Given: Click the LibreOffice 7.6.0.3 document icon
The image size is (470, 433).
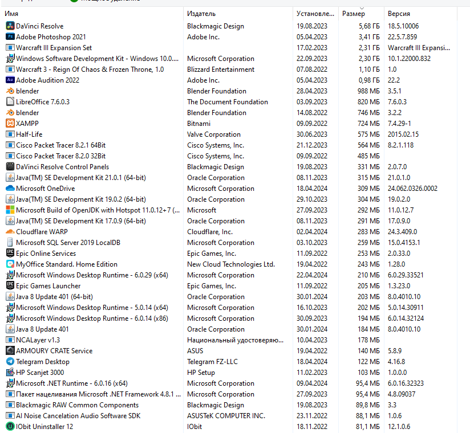Looking at the screenshot, I should 10,102.
